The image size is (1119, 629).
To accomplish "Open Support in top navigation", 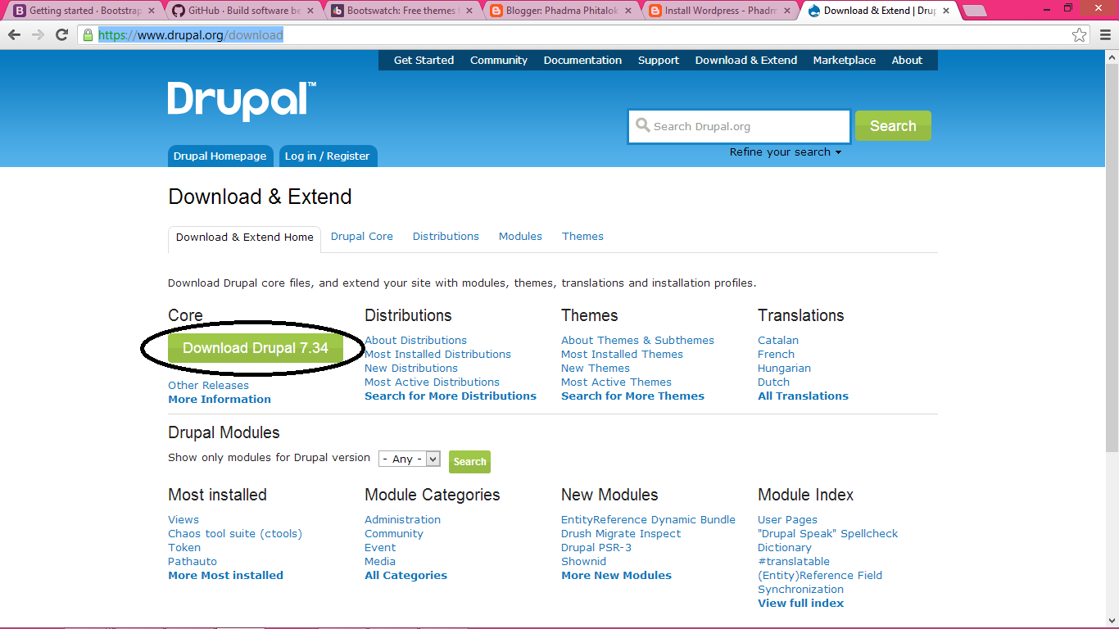I will click(659, 60).
